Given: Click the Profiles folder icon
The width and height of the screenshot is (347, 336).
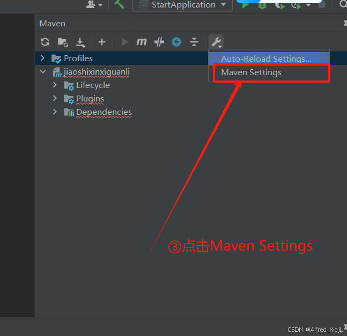Looking at the screenshot, I should tap(56, 59).
